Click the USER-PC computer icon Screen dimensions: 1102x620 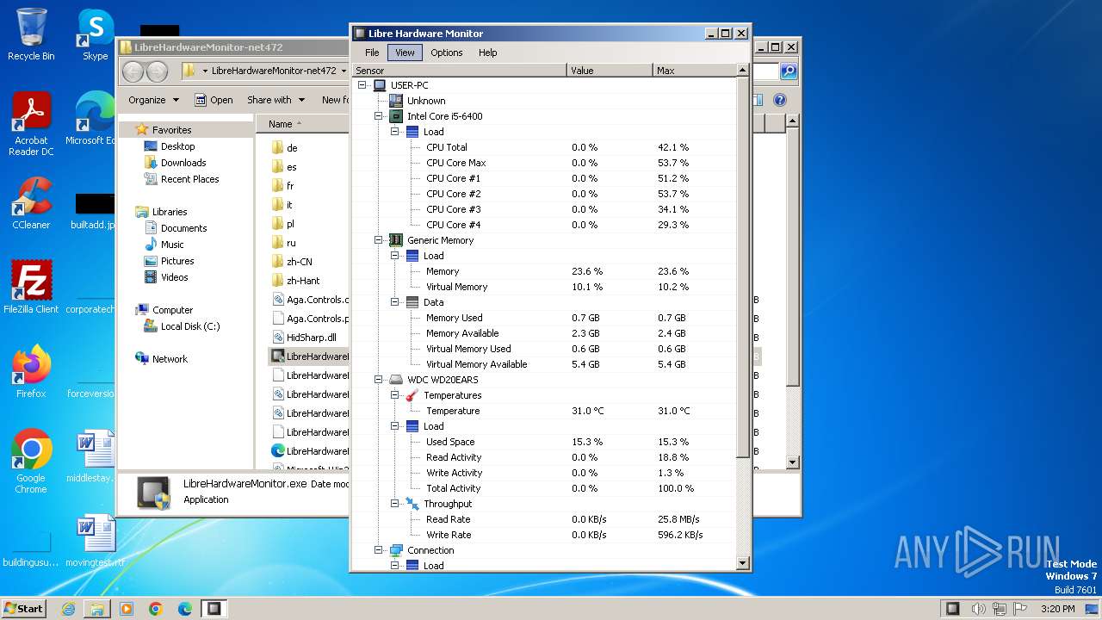pos(379,85)
